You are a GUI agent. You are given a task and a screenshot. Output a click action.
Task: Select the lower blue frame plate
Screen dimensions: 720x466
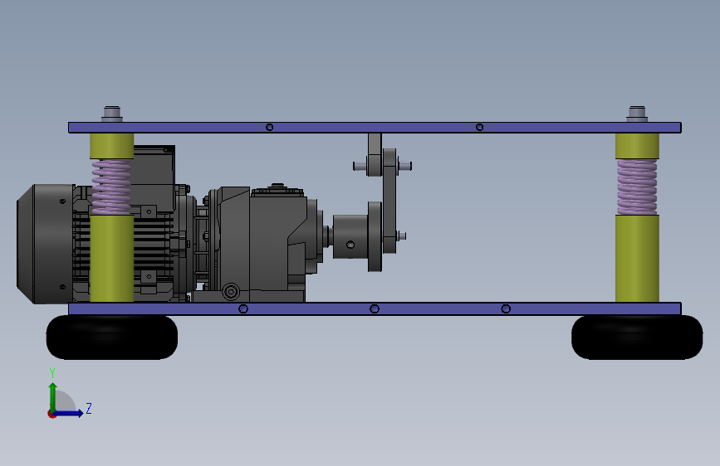click(375, 308)
